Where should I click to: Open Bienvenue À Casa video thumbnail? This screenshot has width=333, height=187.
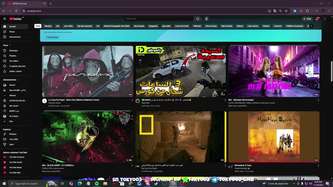tap(274, 137)
